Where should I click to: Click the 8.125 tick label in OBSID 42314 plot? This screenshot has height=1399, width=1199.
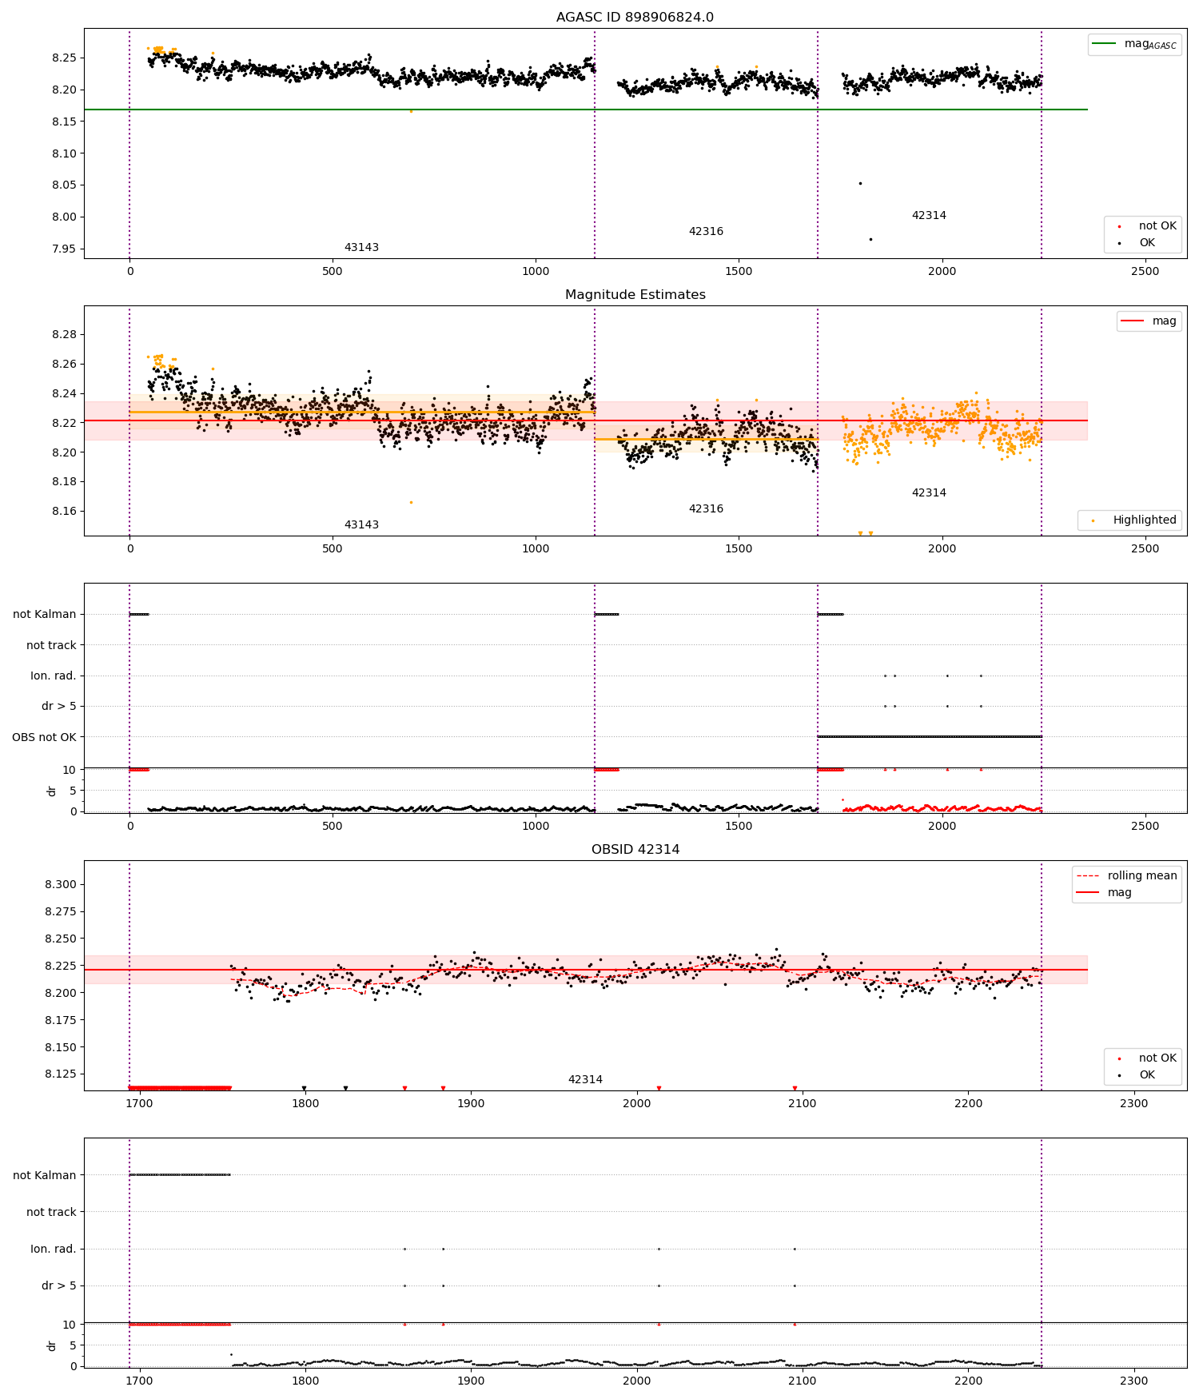tap(61, 1074)
